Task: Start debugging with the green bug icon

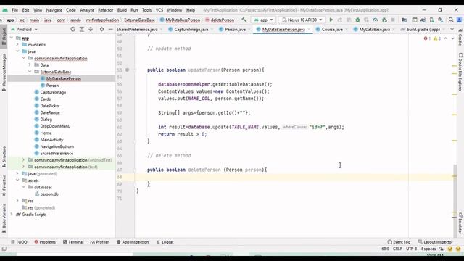Action: [x=357, y=20]
